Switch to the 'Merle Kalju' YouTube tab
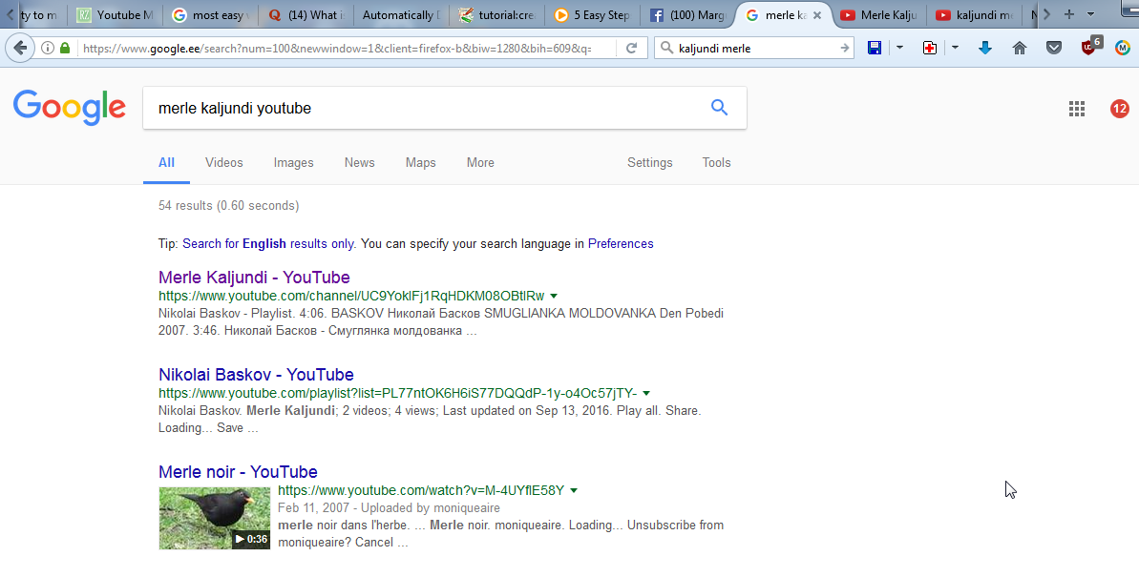This screenshot has width=1139, height=577. [x=879, y=15]
